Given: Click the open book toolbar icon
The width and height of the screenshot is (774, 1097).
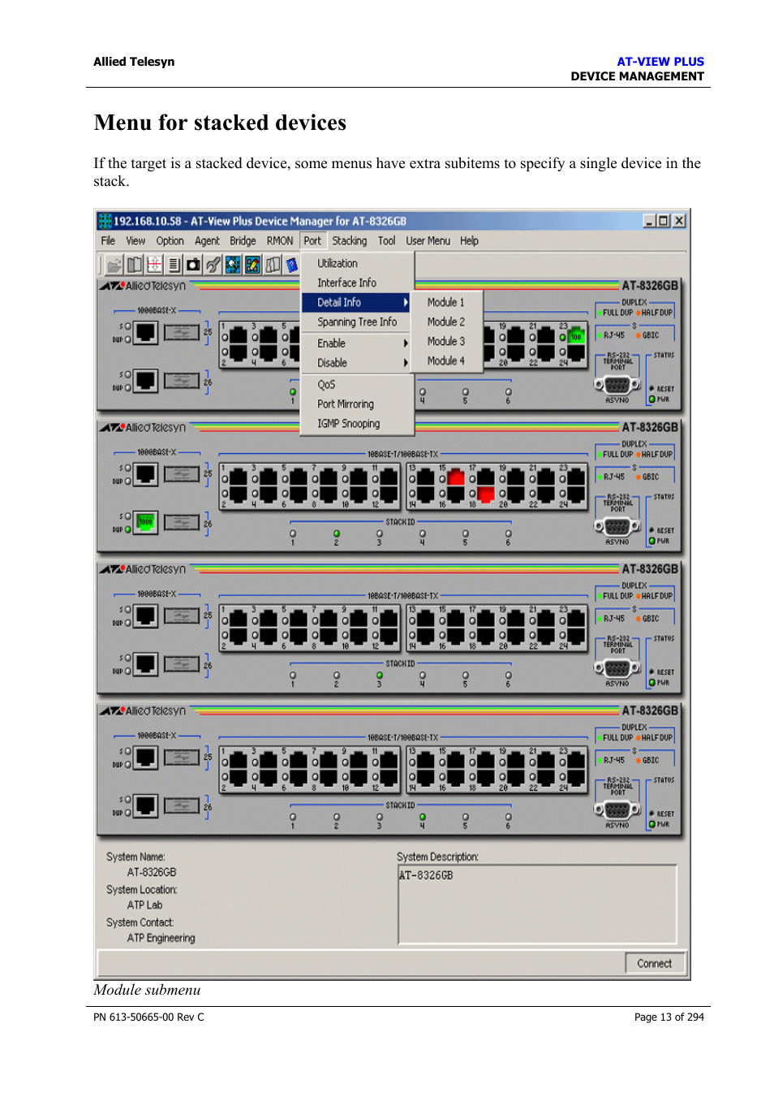Looking at the screenshot, I should coord(134,265).
